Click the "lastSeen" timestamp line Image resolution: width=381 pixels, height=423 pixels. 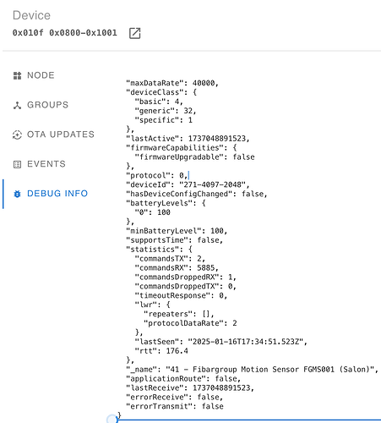(x=221, y=342)
